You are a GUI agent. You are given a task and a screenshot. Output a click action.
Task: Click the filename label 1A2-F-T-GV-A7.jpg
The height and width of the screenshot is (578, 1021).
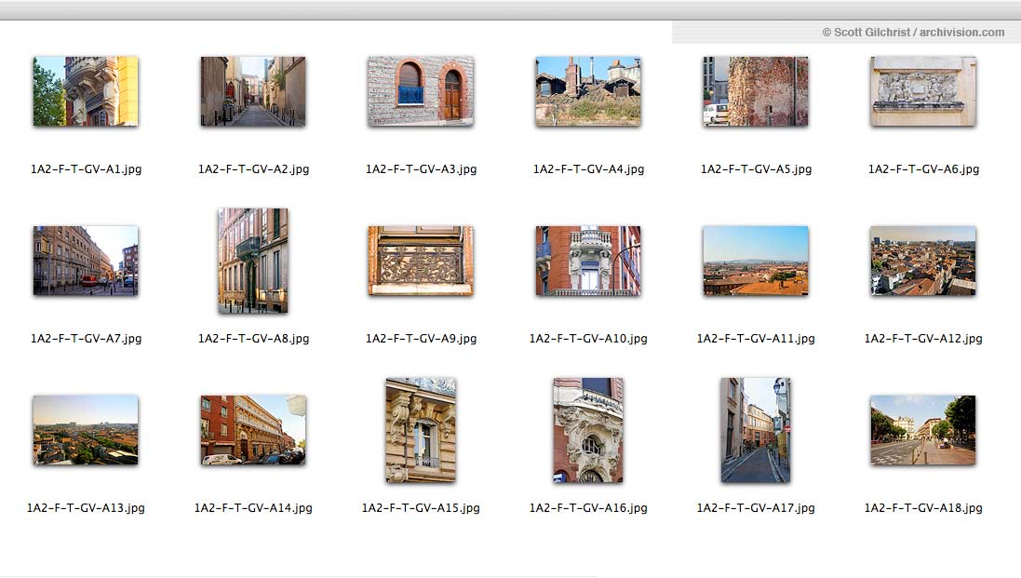[x=86, y=339]
